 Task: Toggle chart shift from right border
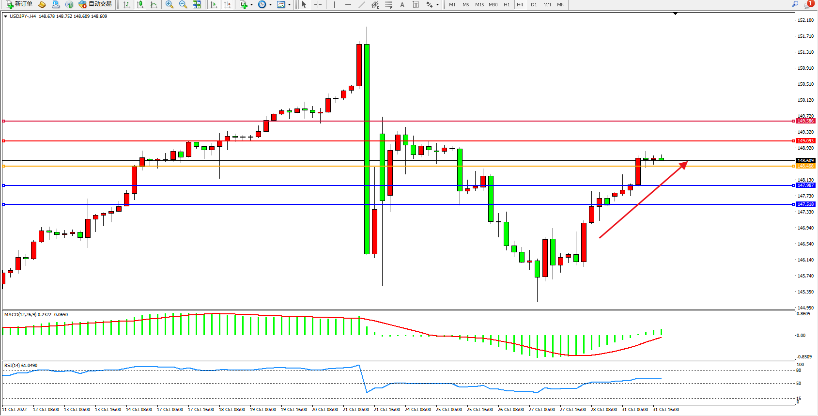pos(227,4)
